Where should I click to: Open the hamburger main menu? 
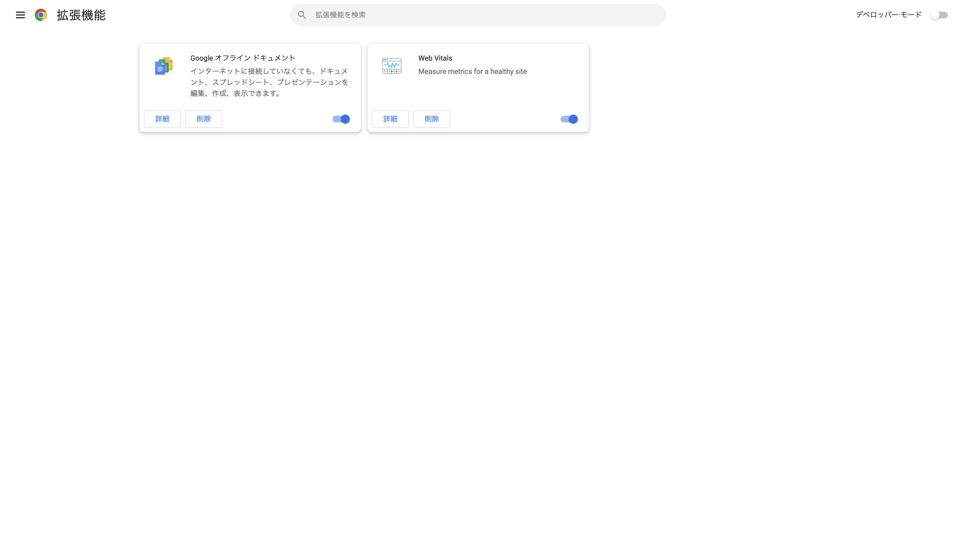point(20,15)
